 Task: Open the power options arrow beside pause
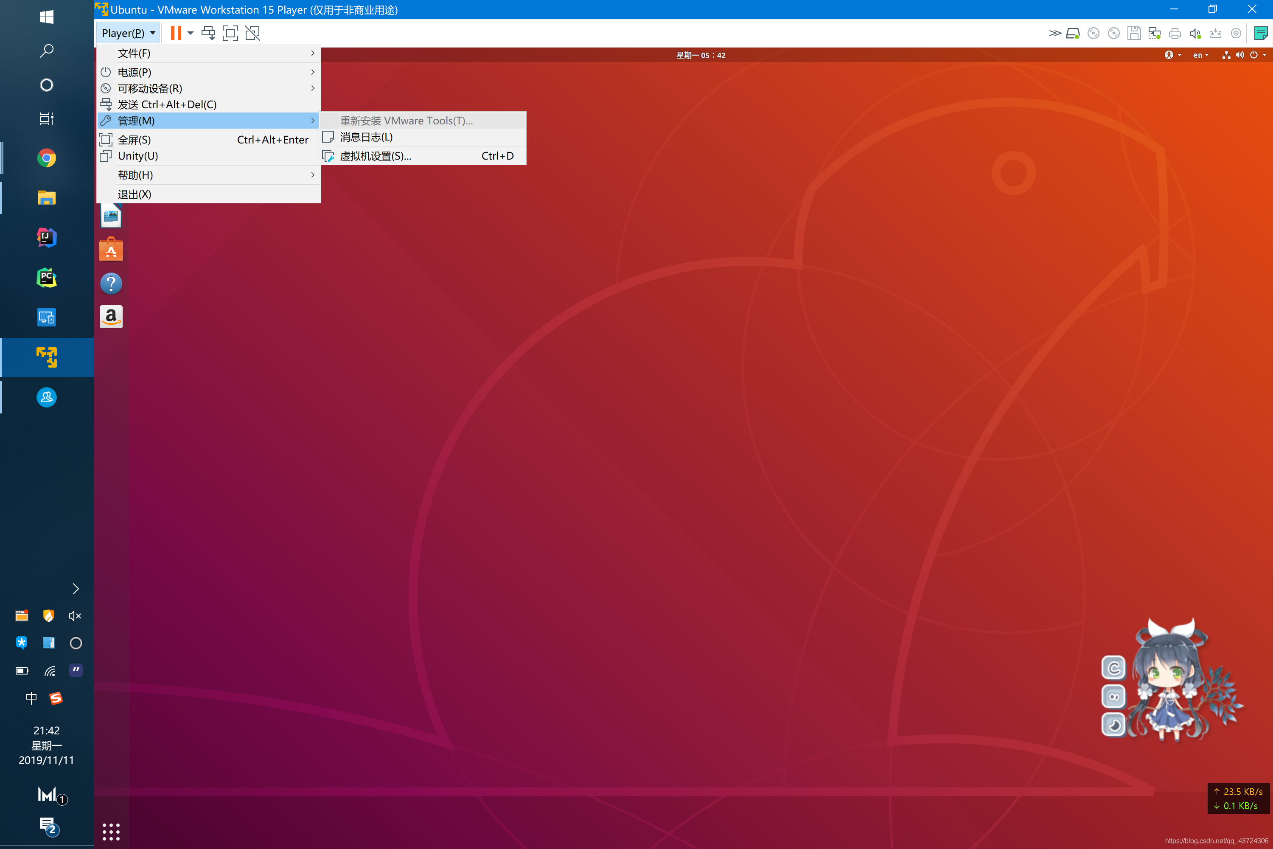(x=191, y=33)
